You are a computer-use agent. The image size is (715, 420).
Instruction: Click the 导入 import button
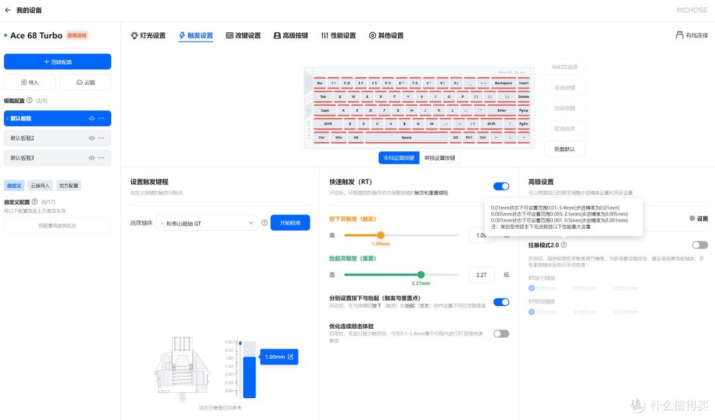pyautogui.click(x=30, y=83)
